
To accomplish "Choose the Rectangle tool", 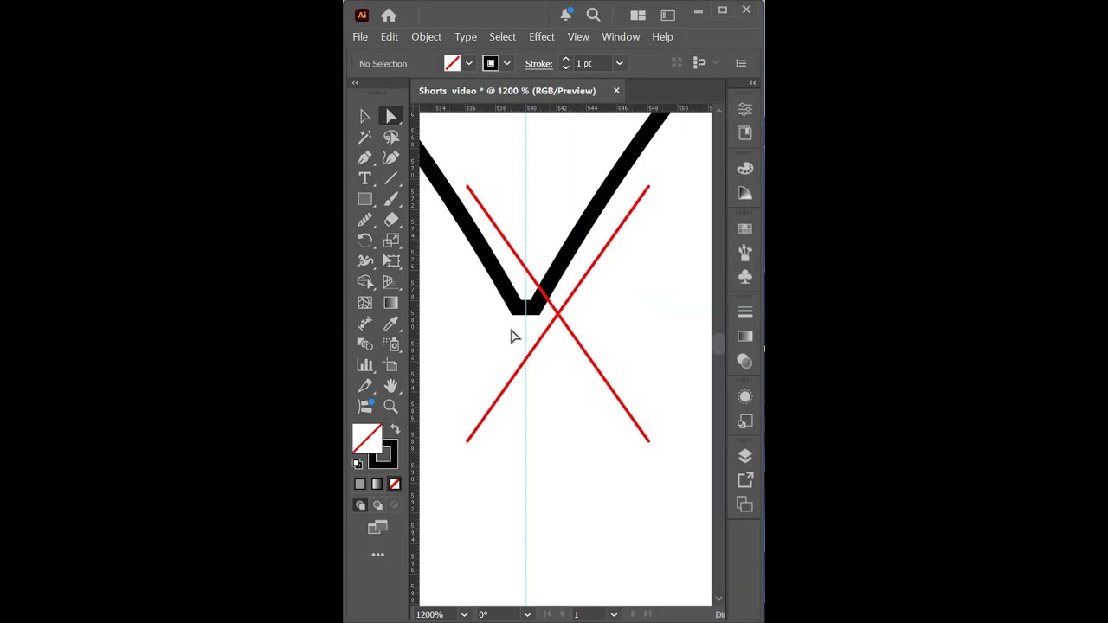I will pyautogui.click(x=365, y=199).
